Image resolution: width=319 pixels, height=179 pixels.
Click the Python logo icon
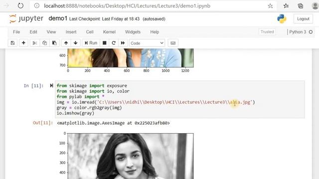pyautogui.click(x=282, y=19)
